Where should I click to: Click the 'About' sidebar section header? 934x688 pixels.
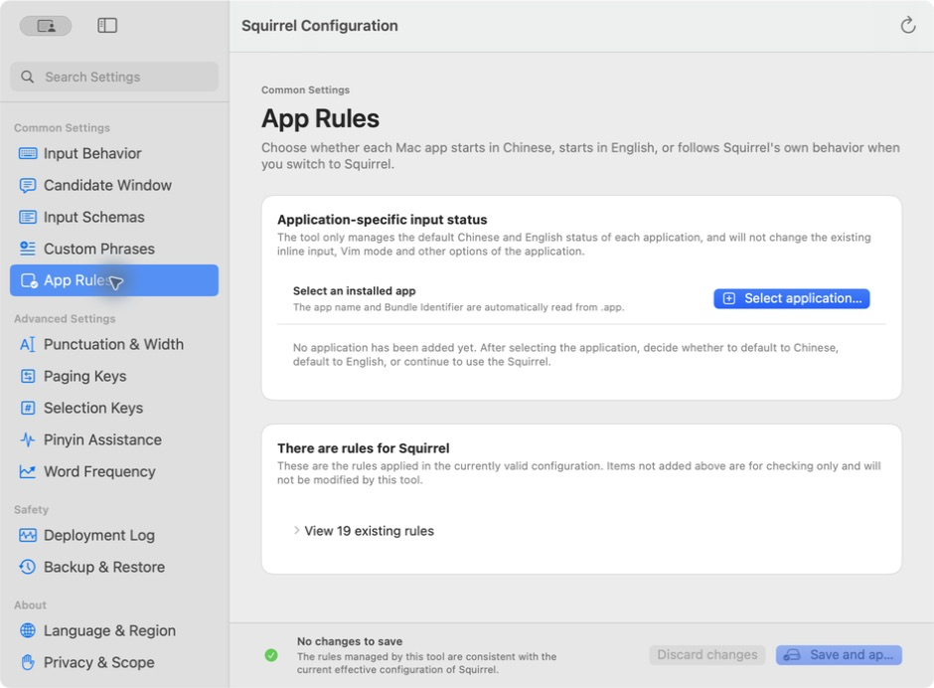click(x=30, y=605)
